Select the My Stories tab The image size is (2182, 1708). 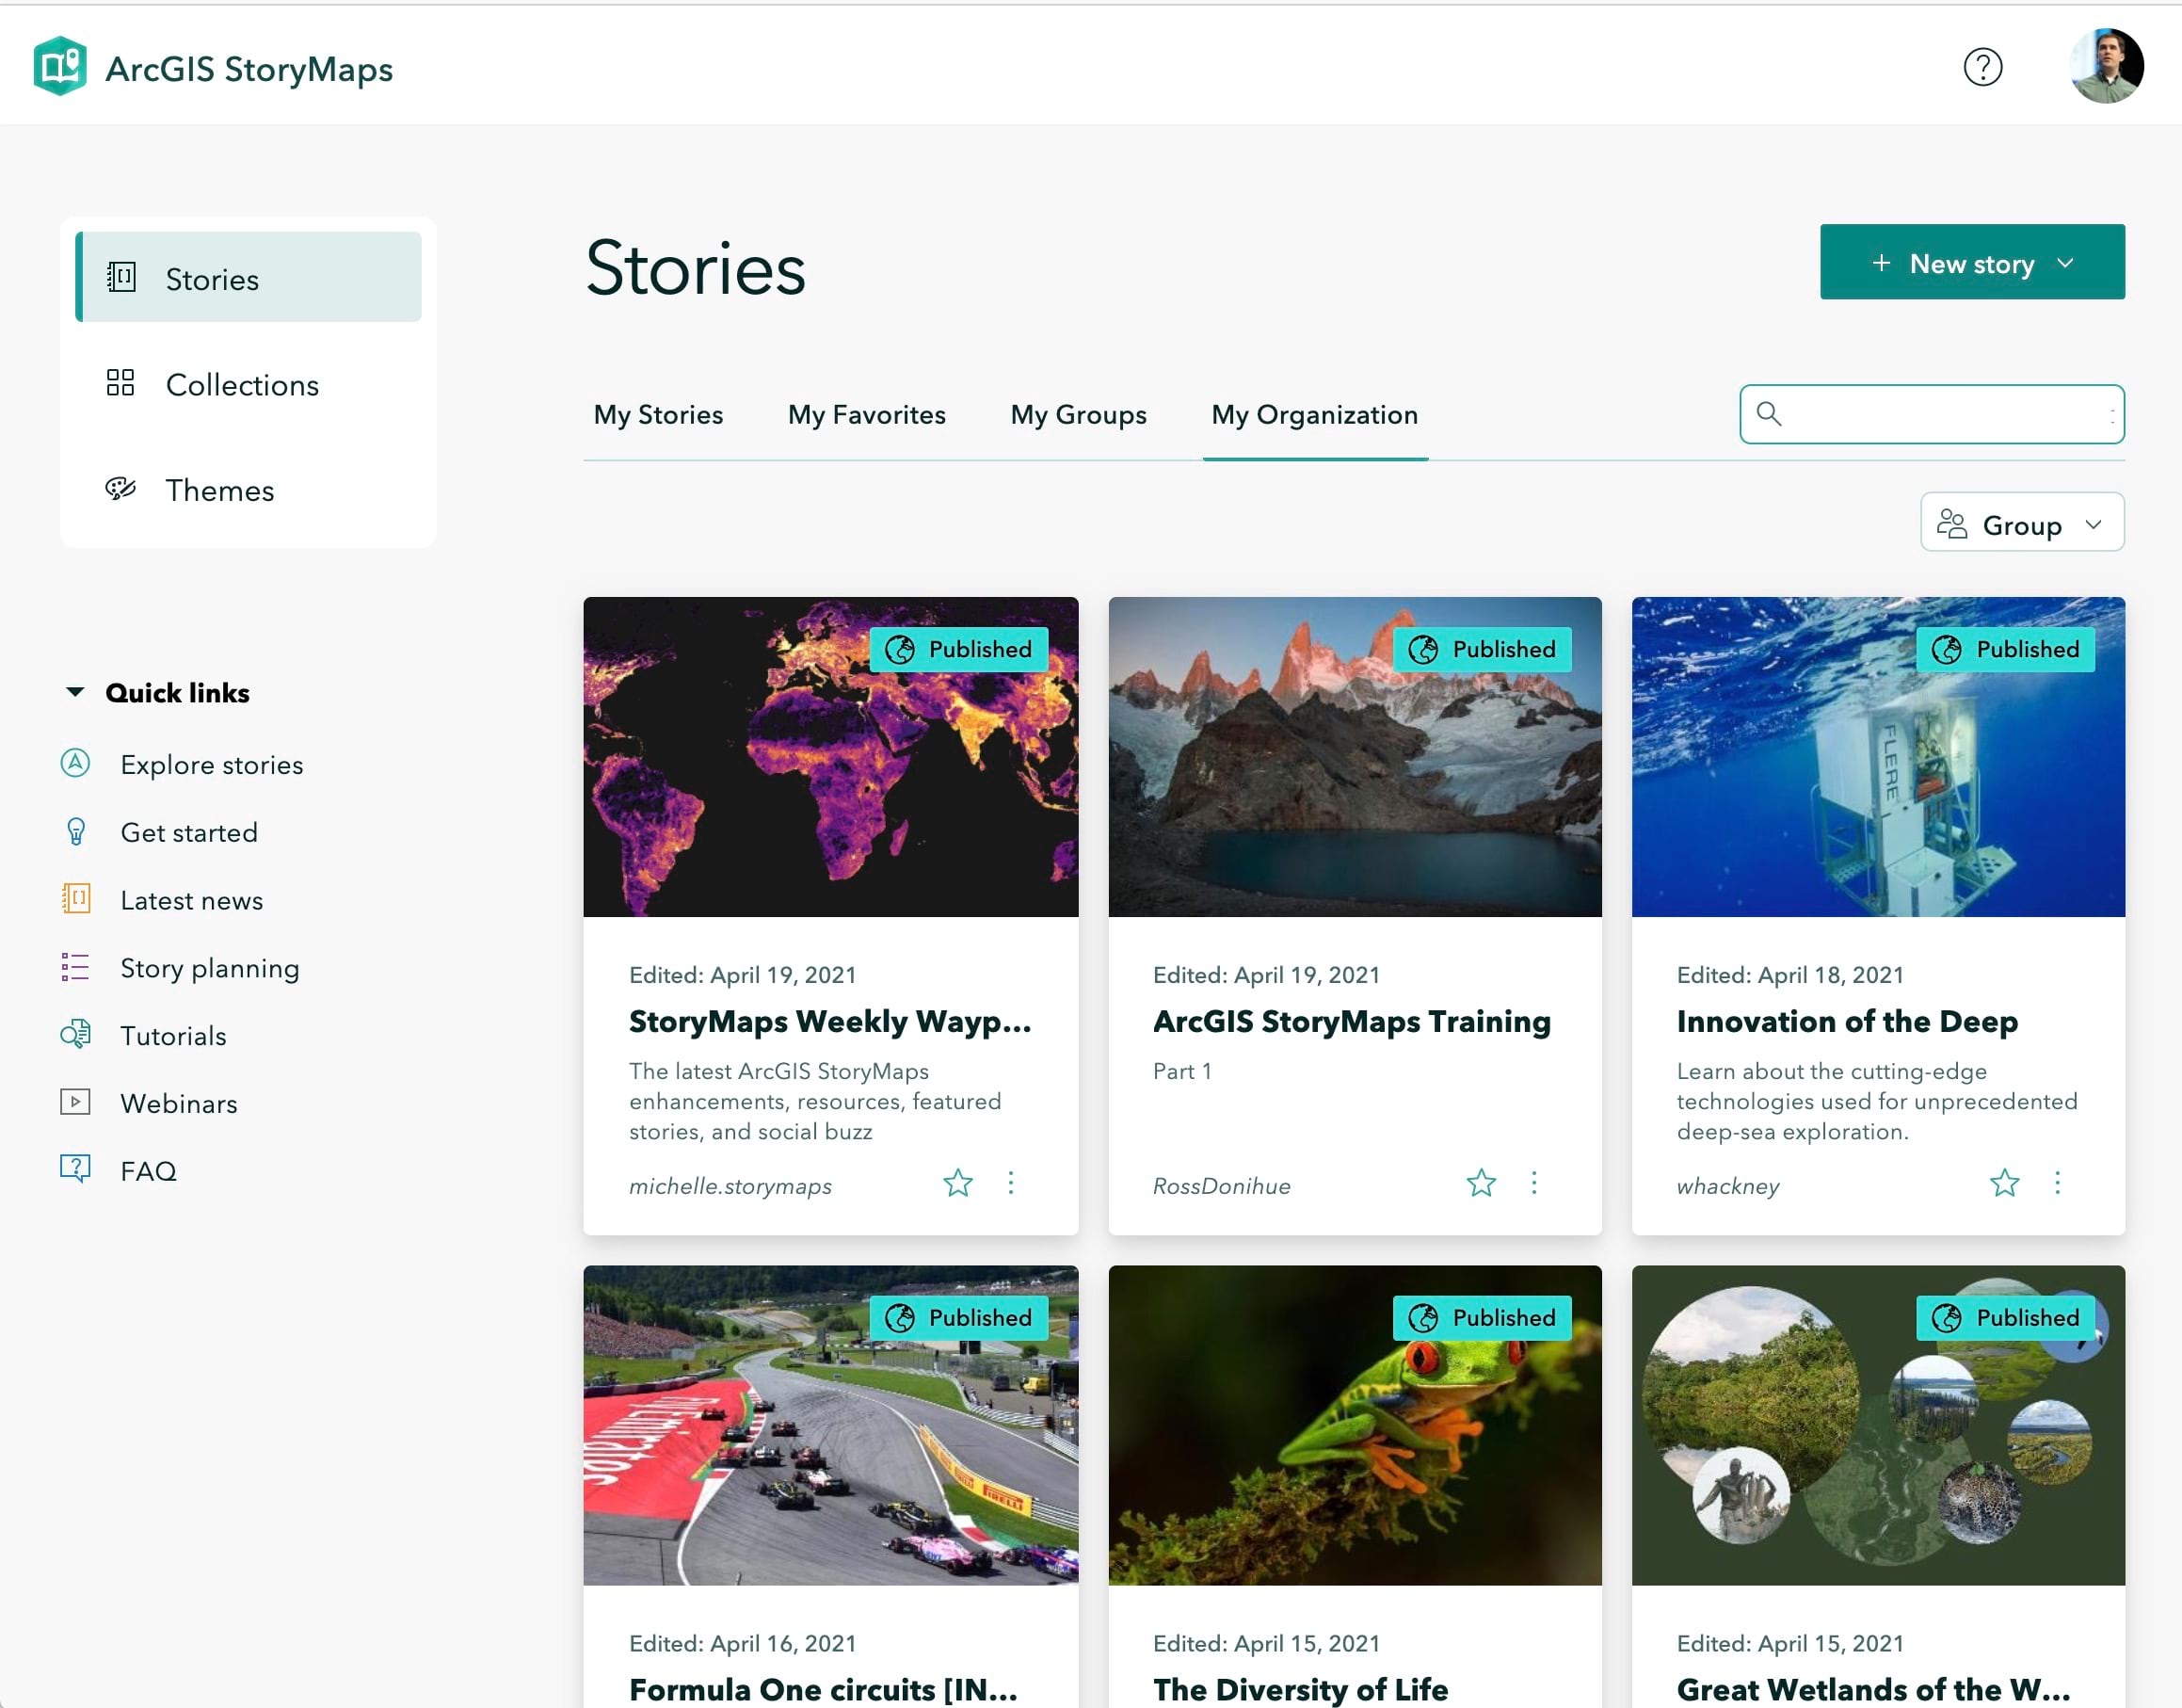[x=657, y=412]
